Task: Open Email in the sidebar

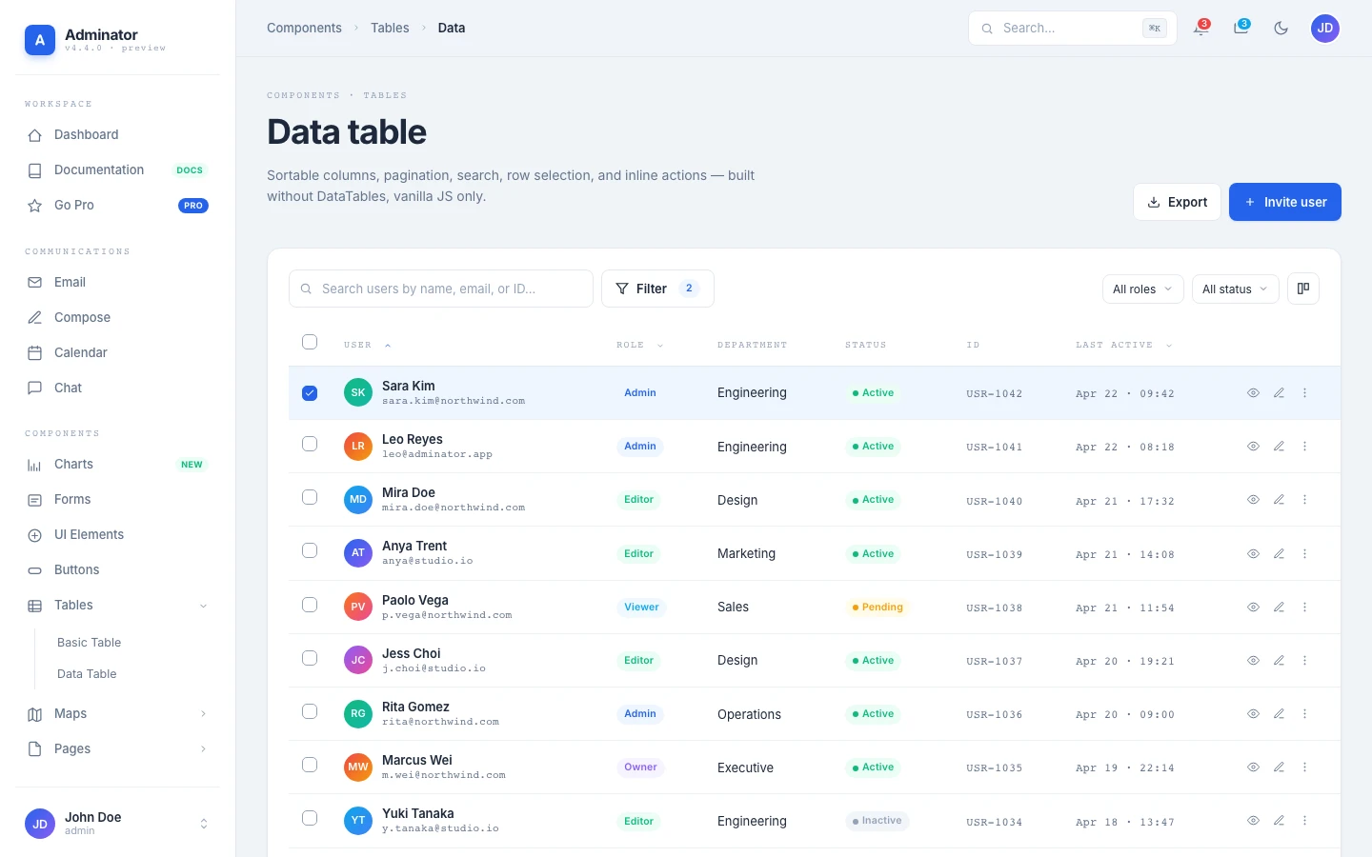Action: click(x=117, y=283)
